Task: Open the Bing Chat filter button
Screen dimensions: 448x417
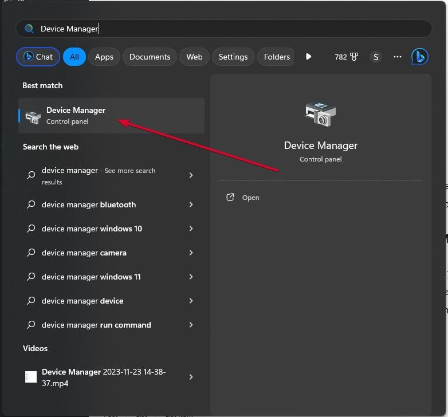Action: pyautogui.click(x=38, y=57)
